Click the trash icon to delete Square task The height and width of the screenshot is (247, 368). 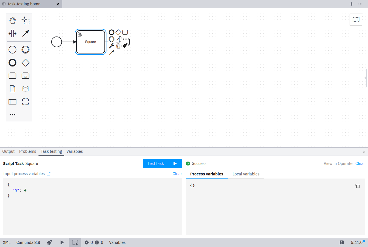click(x=118, y=46)
